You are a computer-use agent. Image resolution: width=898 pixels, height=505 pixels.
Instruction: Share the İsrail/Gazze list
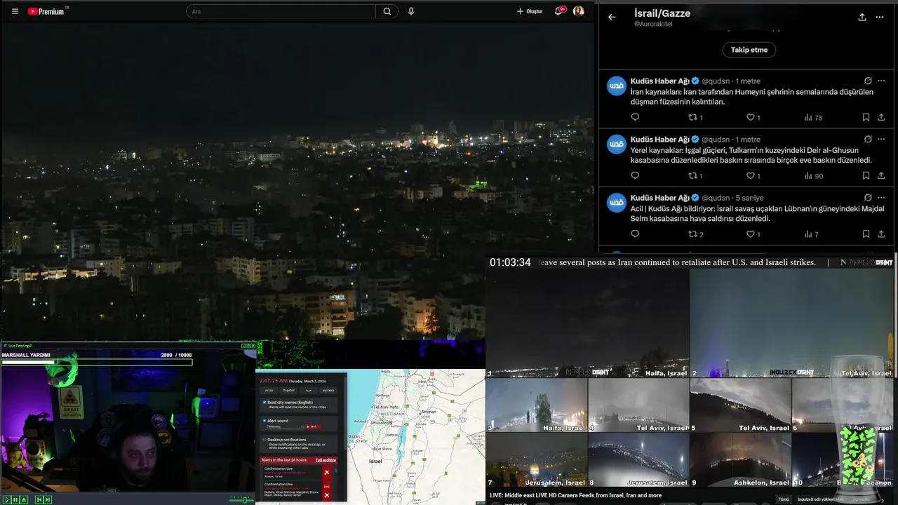[x=862, y=18]
